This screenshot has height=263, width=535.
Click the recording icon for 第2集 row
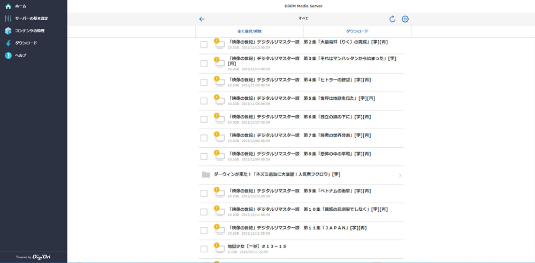(x=219, y=44)
